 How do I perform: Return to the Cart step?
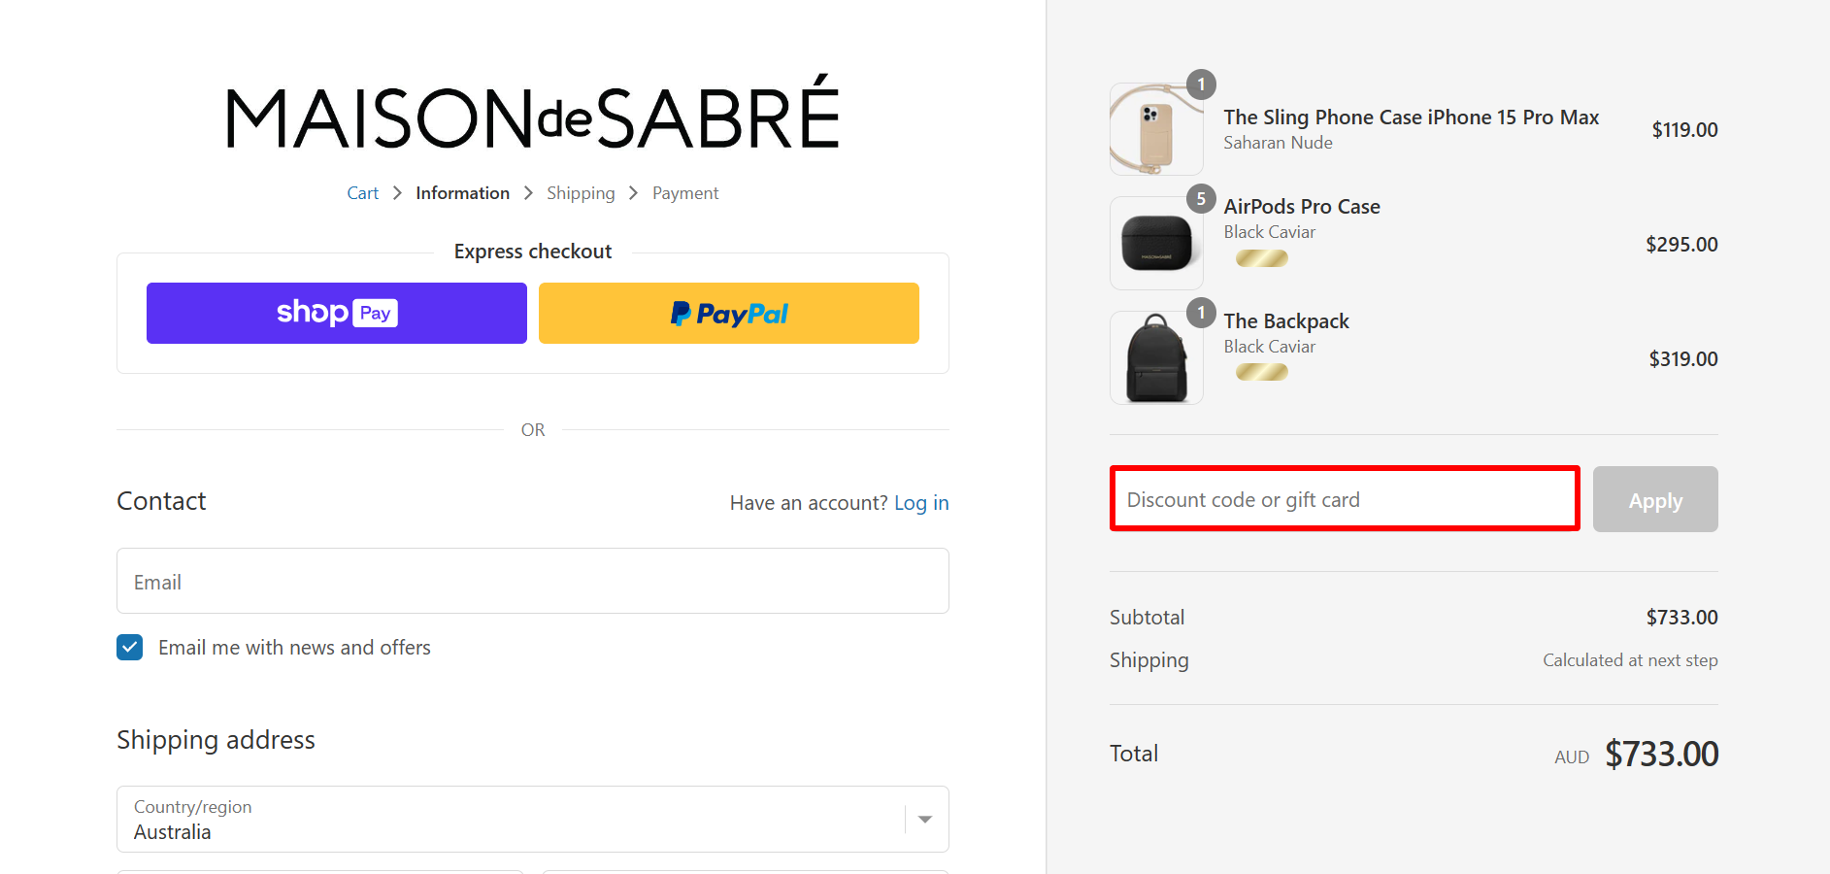tap(362, 192)
